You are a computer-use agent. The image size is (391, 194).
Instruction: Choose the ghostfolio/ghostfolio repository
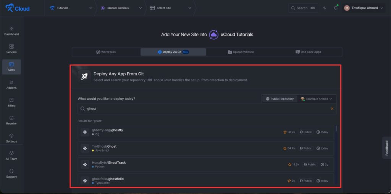(x=206, y=179)
